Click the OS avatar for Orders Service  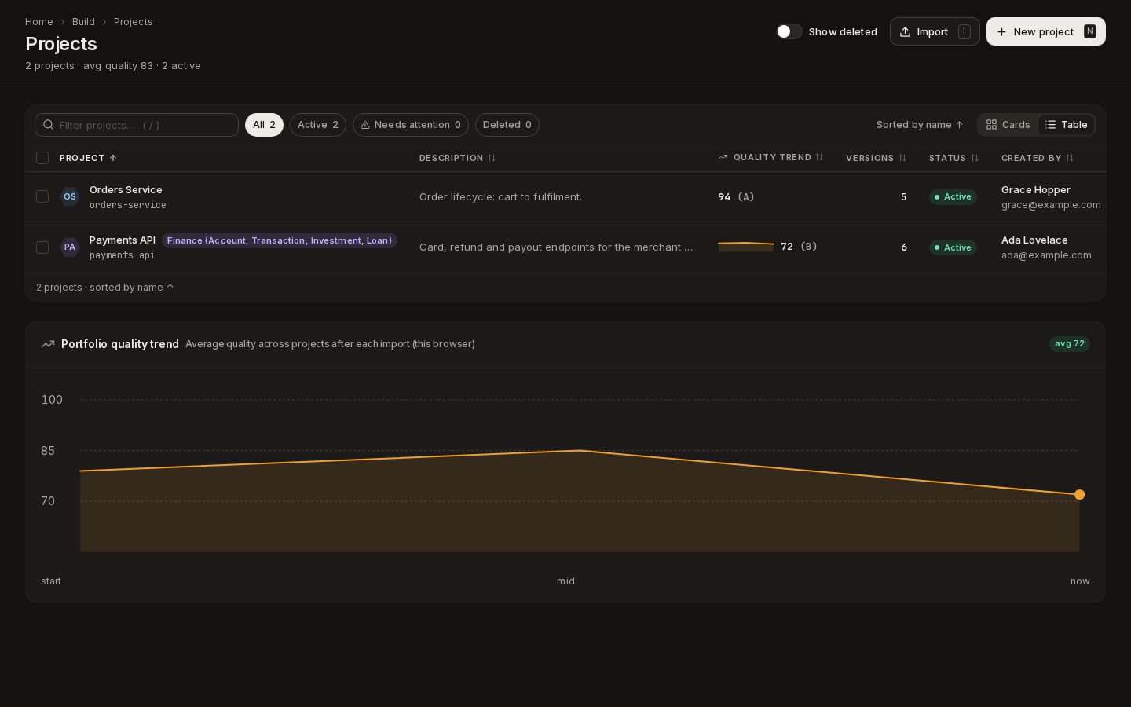coord(70,196)
